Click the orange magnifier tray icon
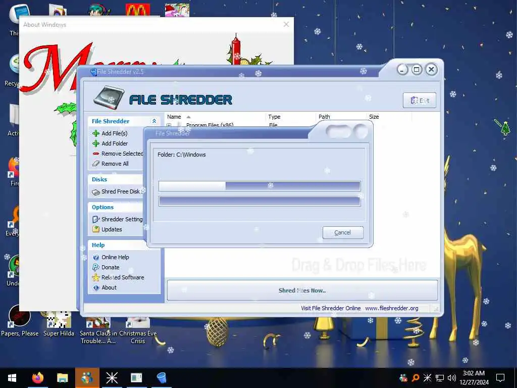Image resolution: width=517 pixels, height=388 pixels. tap(416, 378)
